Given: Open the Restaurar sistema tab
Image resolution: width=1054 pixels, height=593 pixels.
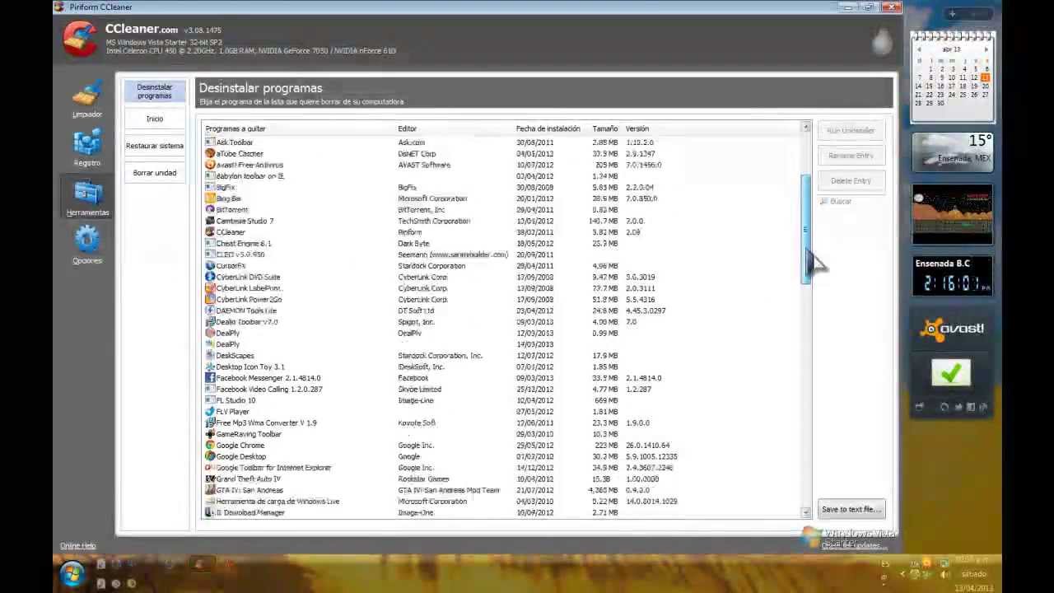Looking at the screenshot, I should pyautogui.click(x=155, y=146).
